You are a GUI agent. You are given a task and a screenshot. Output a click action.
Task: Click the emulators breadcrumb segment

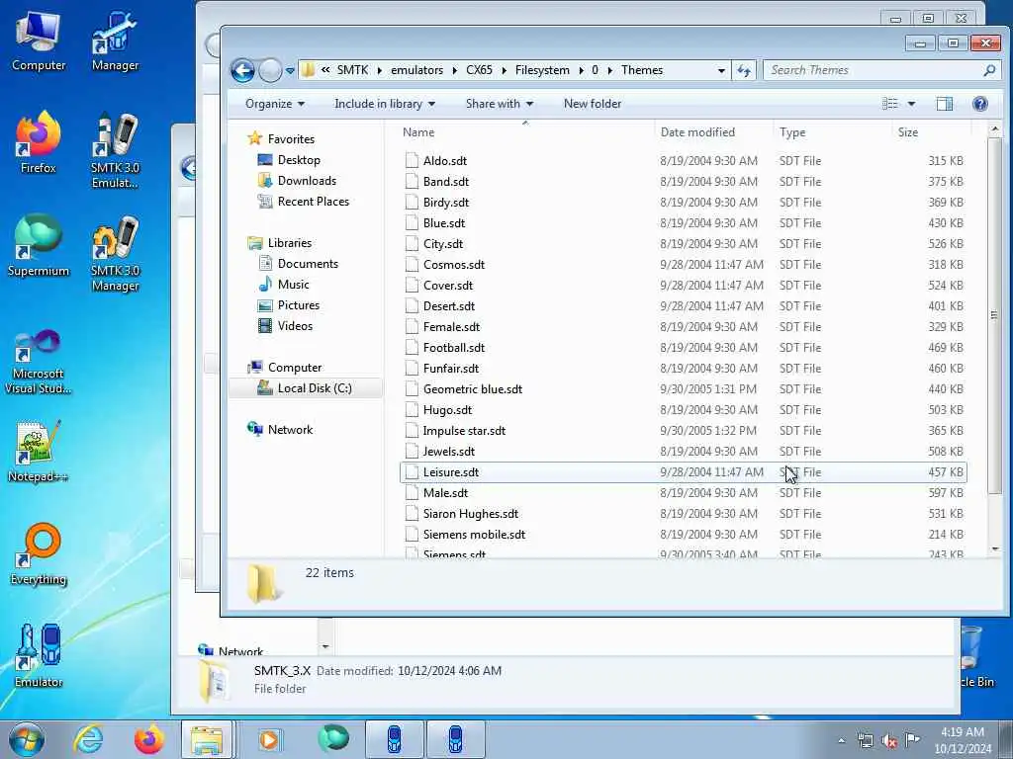pyautogui.click(x=416, y=70)
